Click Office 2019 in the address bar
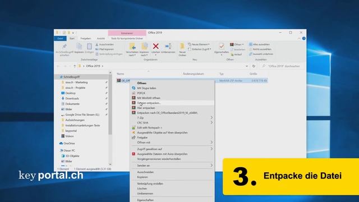 pyautogui.click(x=93, y=66)
